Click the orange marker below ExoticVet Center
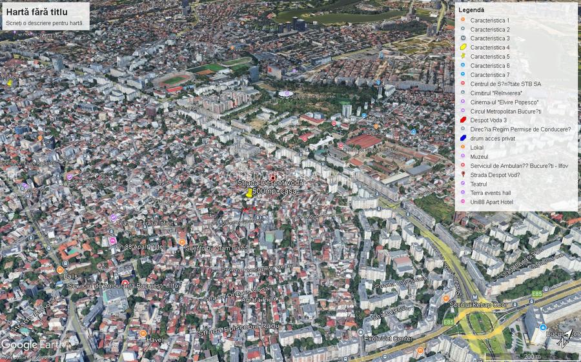 click(x=420, y=350)
